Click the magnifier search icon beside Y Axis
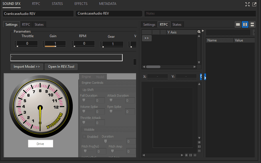This screenshot has width=261, height=163. tap(199, 32)
